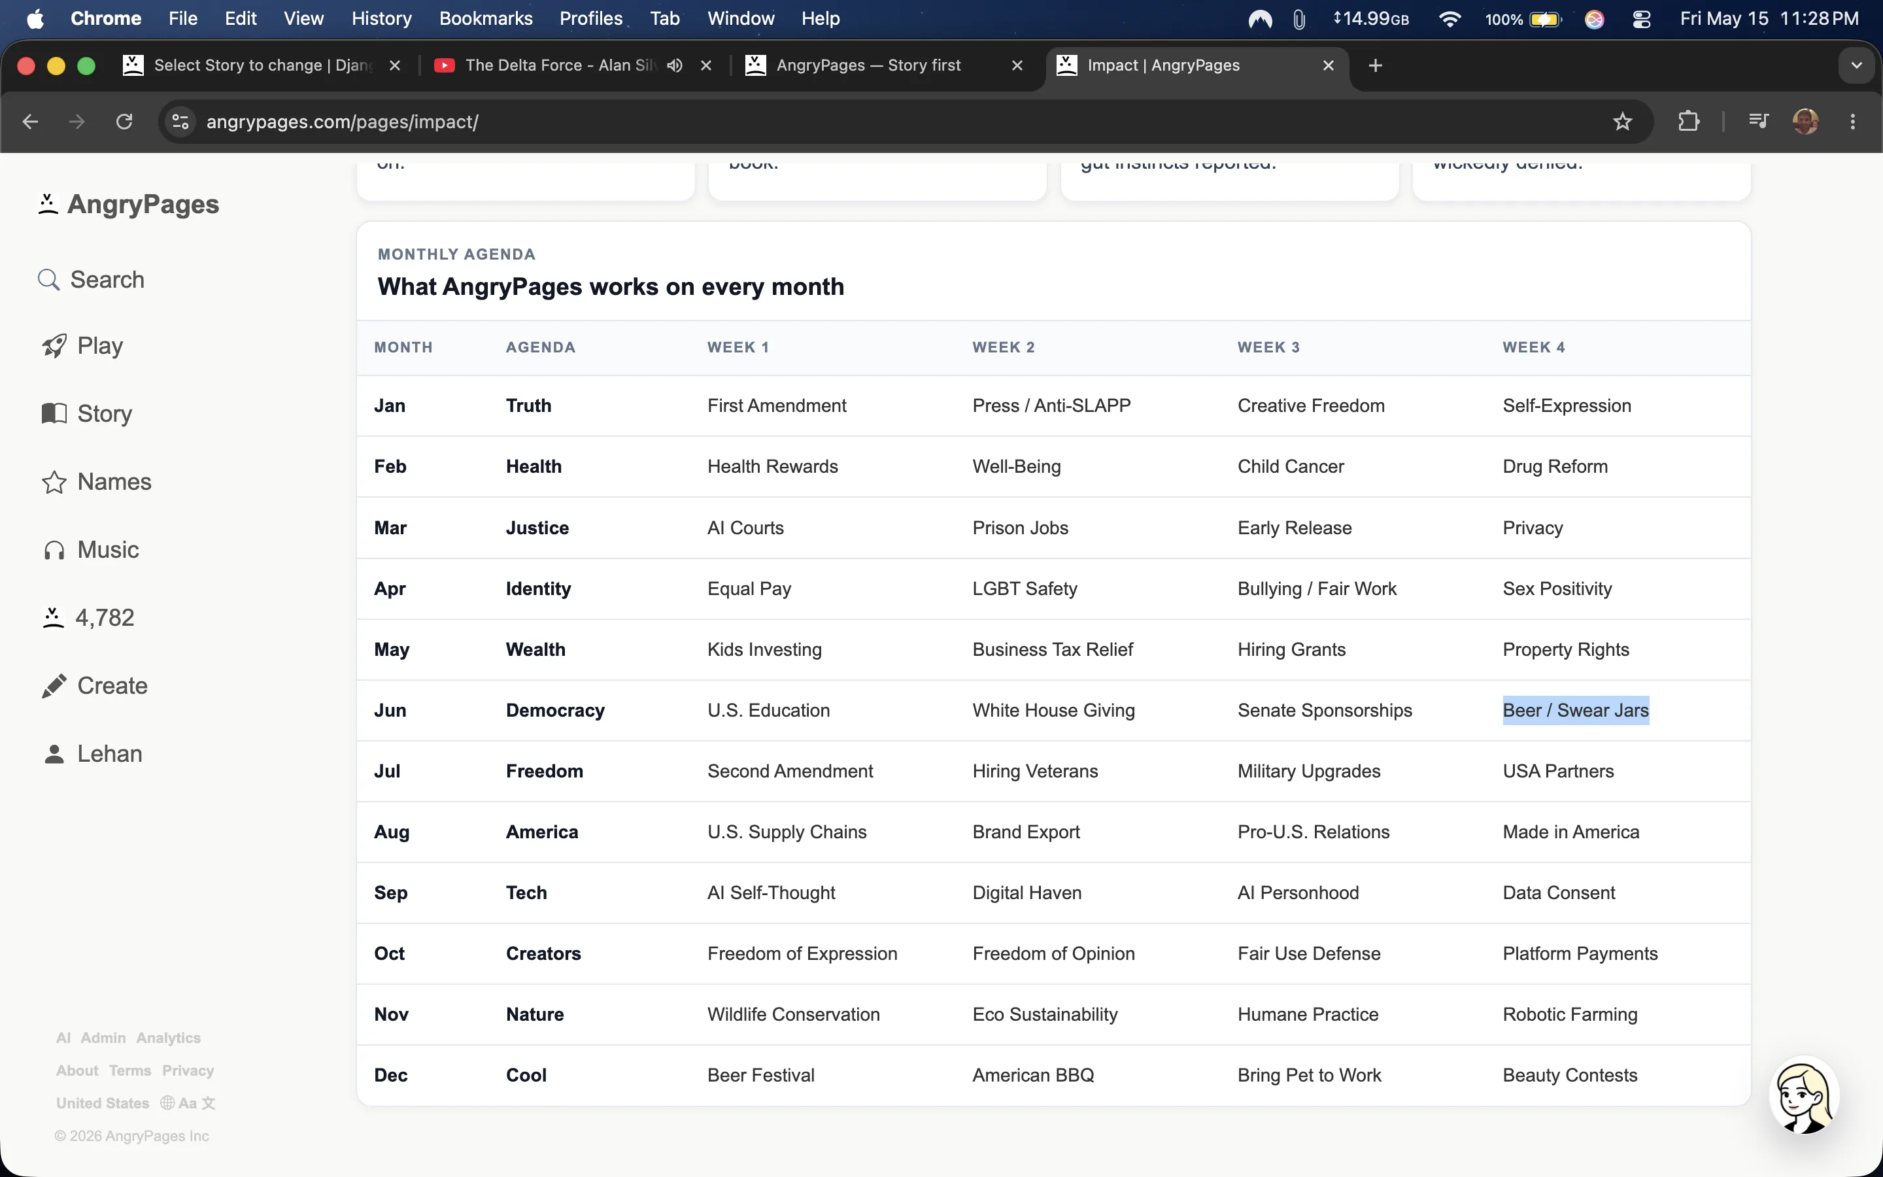This screenshot has width=1883, height=1177.
Task: Open the Apple menu
Action: [x=35, y=19]
